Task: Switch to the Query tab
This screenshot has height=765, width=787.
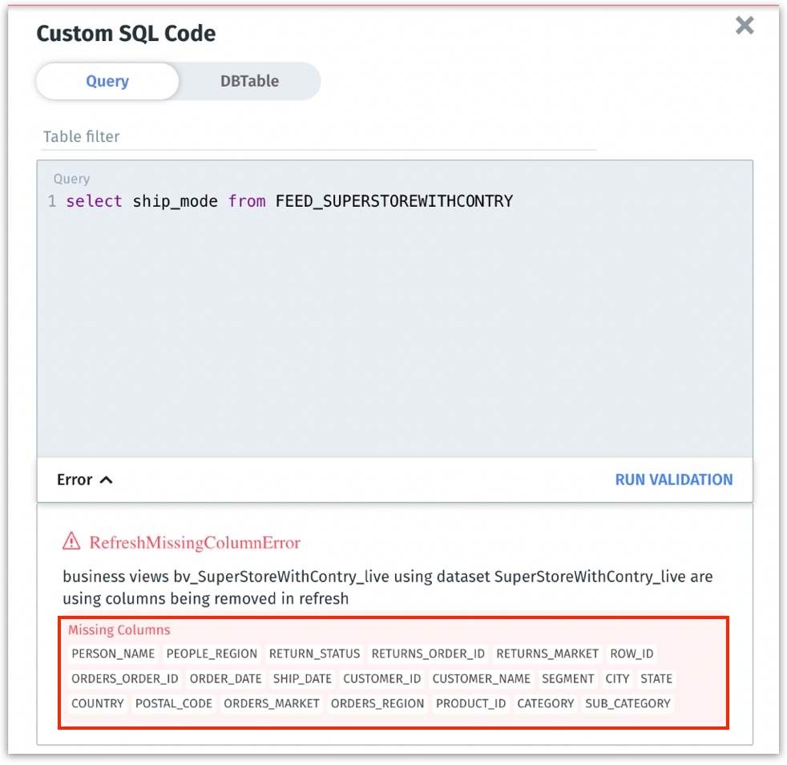Action: point(107,81)
